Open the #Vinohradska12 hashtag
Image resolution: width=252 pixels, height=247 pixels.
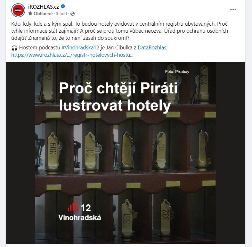[80, 48]
